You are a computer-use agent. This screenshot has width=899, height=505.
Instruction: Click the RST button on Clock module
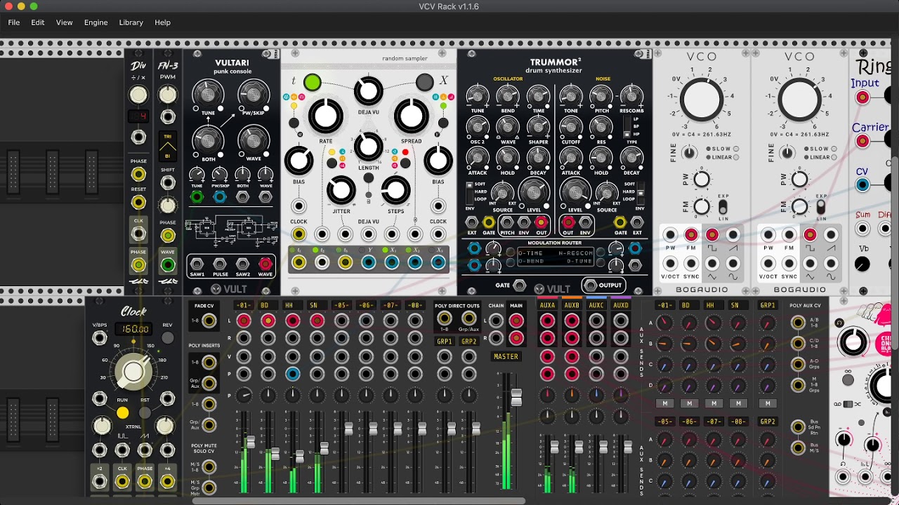tap(145, 413)
